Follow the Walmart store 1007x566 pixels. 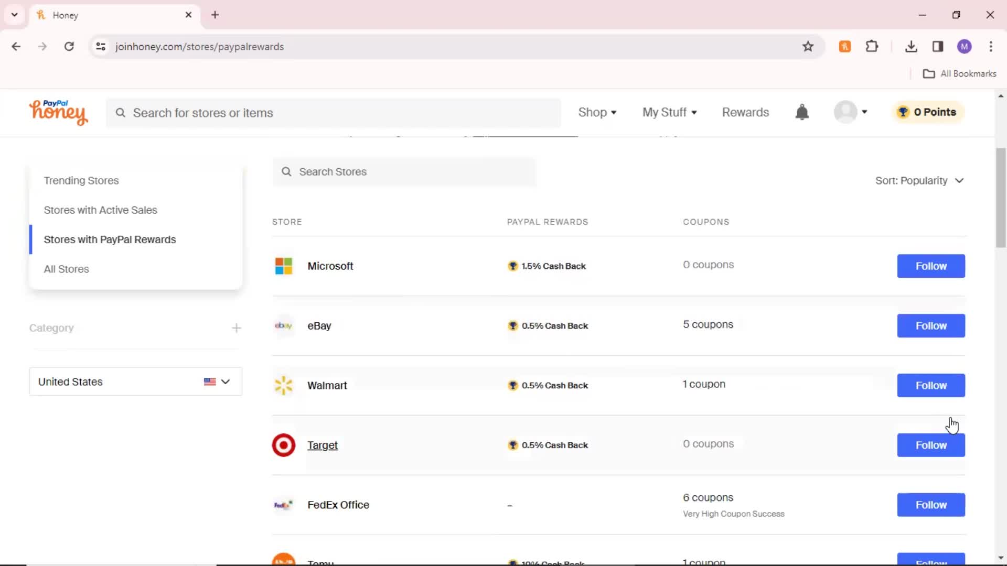click(x=931, y=386)
